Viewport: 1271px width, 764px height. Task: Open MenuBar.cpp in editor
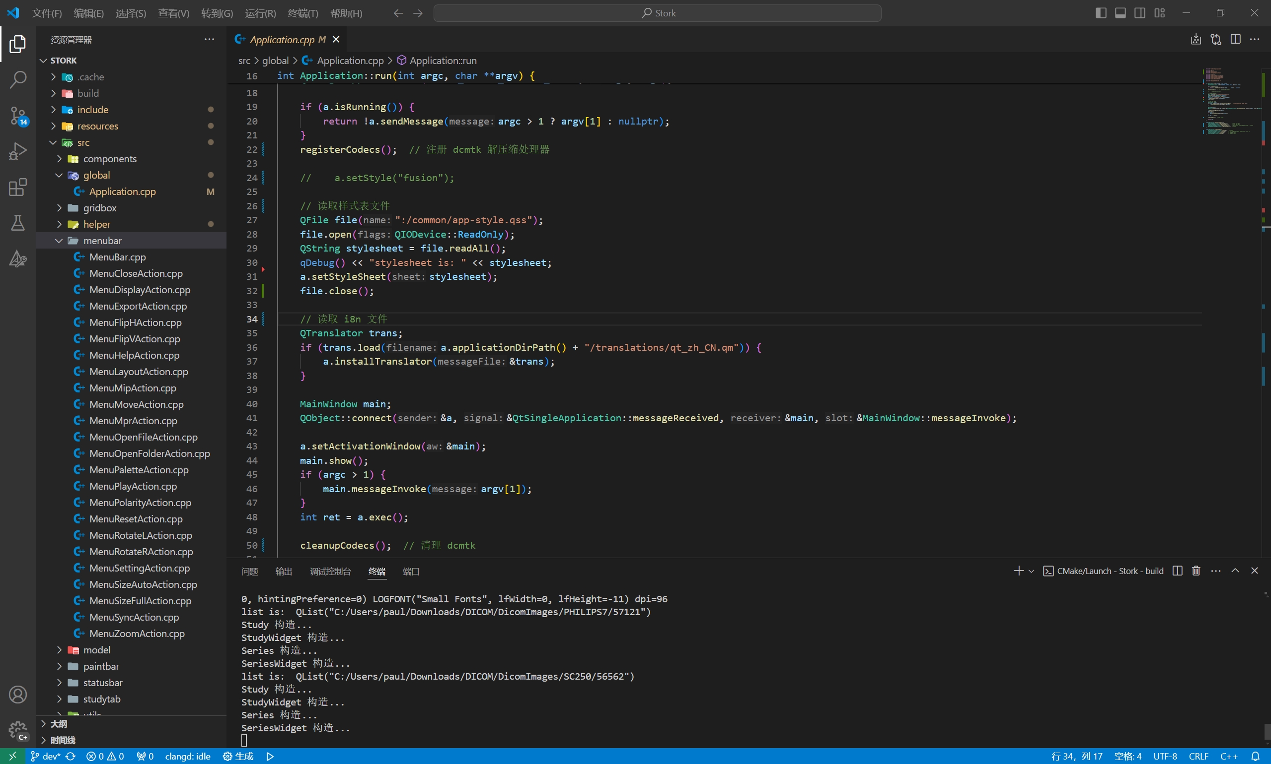tap(118, 256)
